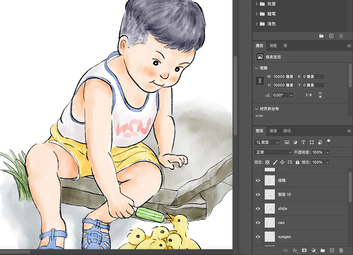
Task: Click the delete brush trash icon
Action: 341,36
